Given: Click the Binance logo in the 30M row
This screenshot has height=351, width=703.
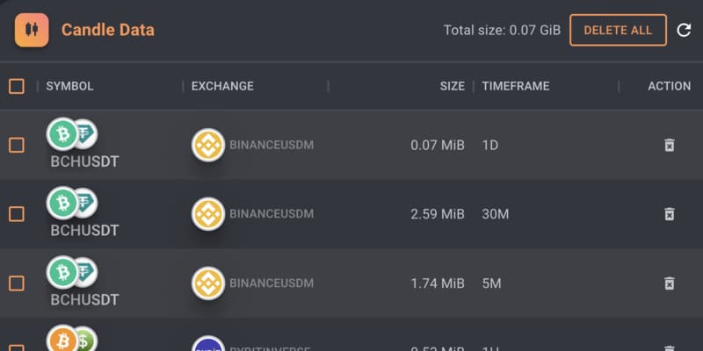Looking at the screenshot, I should click(x=208, y=214).
